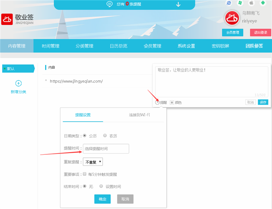Click the clock 提醒 reminder icon
The width and height of the screenshot is (272, 209).
pos(157,102)
